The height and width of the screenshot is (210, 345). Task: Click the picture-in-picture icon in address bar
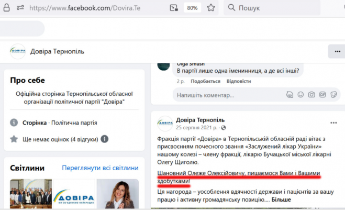(x=174, y=8)
